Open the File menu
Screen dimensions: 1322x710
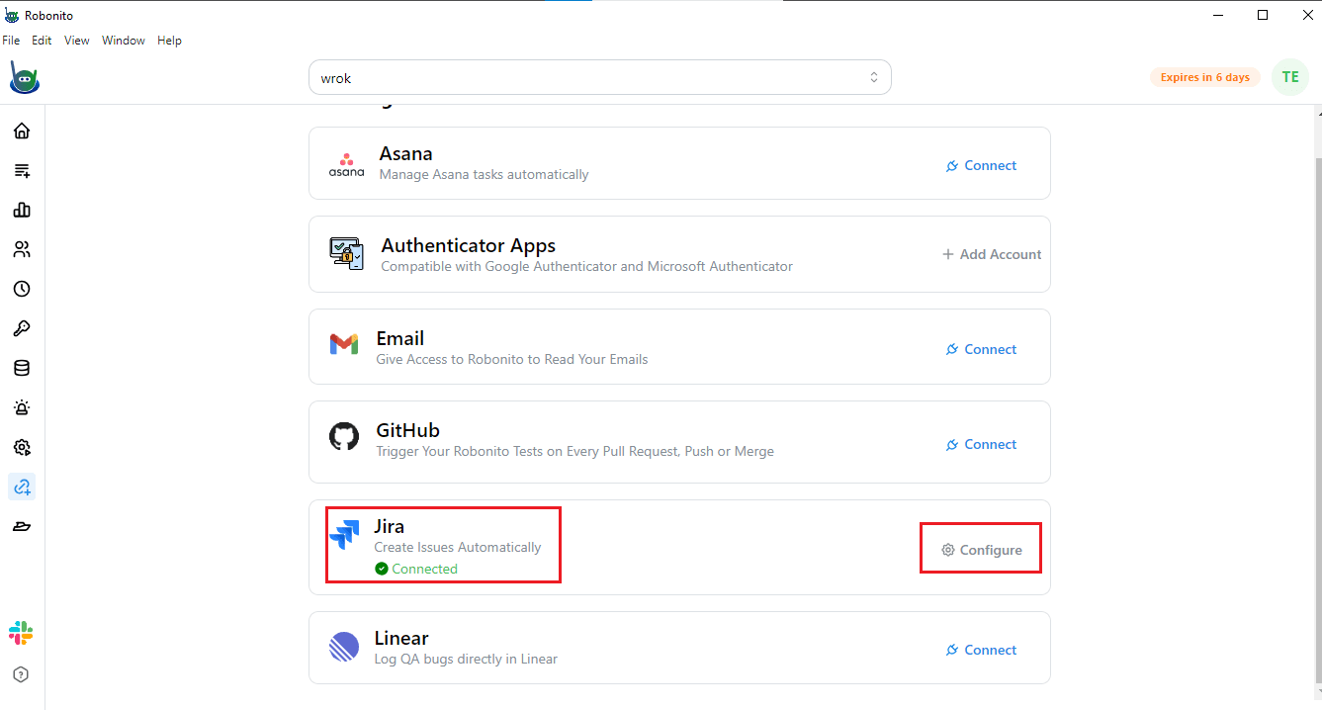pos(11,41)
